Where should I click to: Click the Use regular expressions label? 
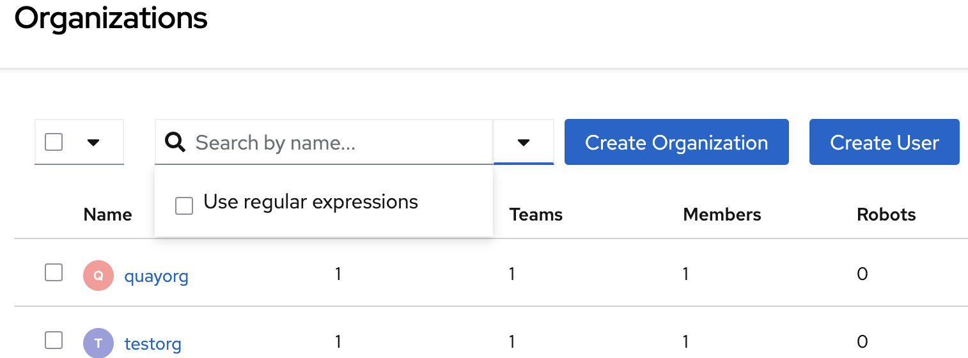[x=311, y=202]
